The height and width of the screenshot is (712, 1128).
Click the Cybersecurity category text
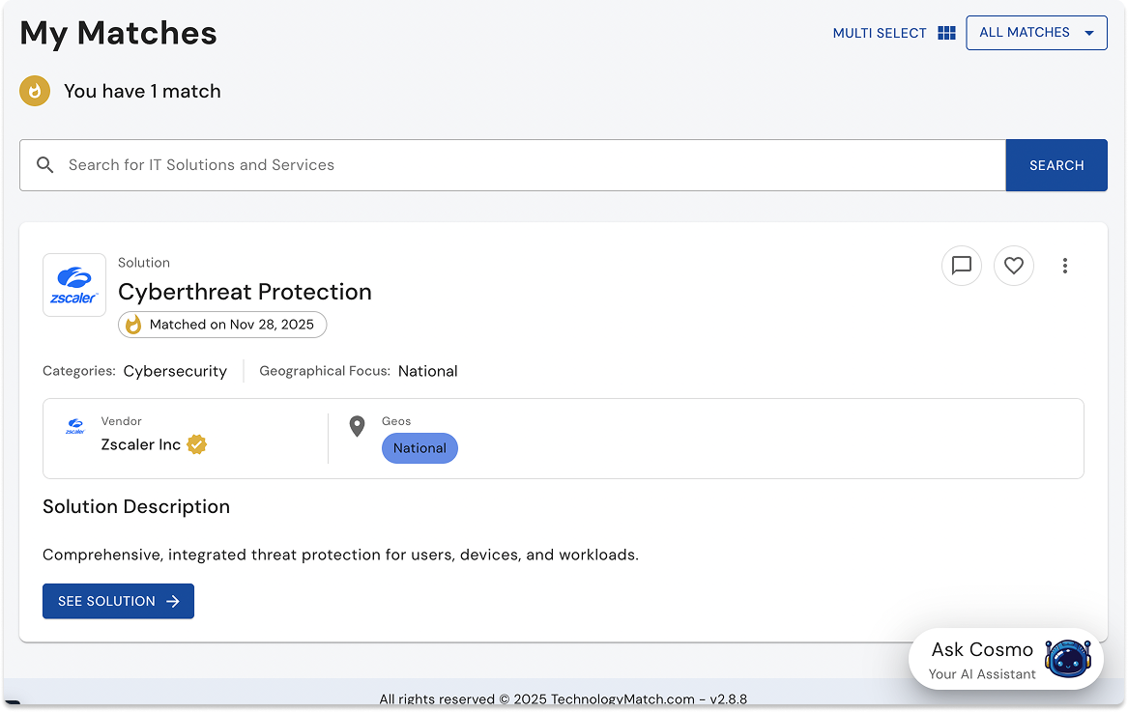click(x=175, y=371)
